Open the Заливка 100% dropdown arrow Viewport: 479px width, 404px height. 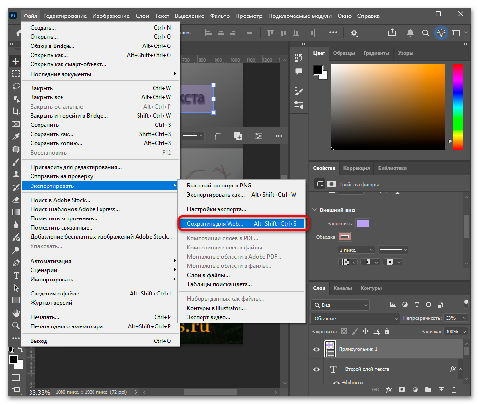(x=464, y=331)
